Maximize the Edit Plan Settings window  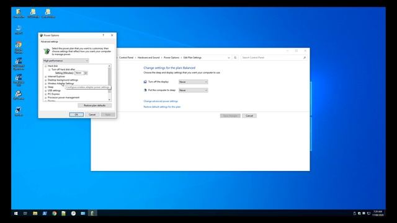tap(297, 51)
